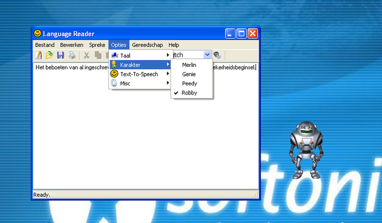Open the Gereedschap menu
Screen dimensions: 382x223
click(x=147, y=45)
